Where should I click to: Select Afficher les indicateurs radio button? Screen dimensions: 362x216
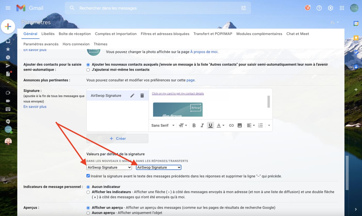(88, 192)
